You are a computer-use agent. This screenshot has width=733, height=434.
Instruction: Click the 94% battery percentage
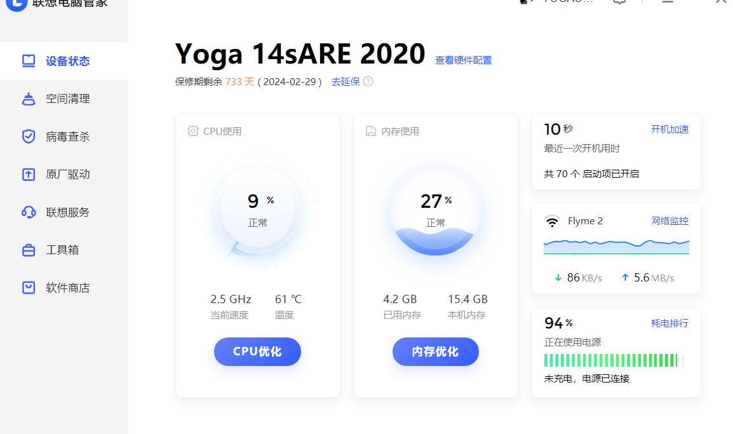pos(558,323)
